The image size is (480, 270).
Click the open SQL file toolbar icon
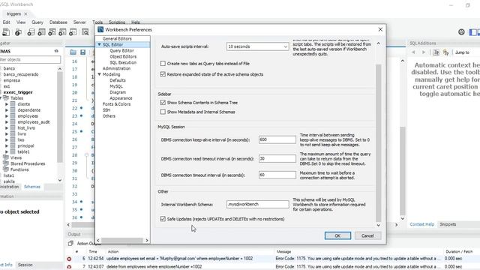point(18,32)
